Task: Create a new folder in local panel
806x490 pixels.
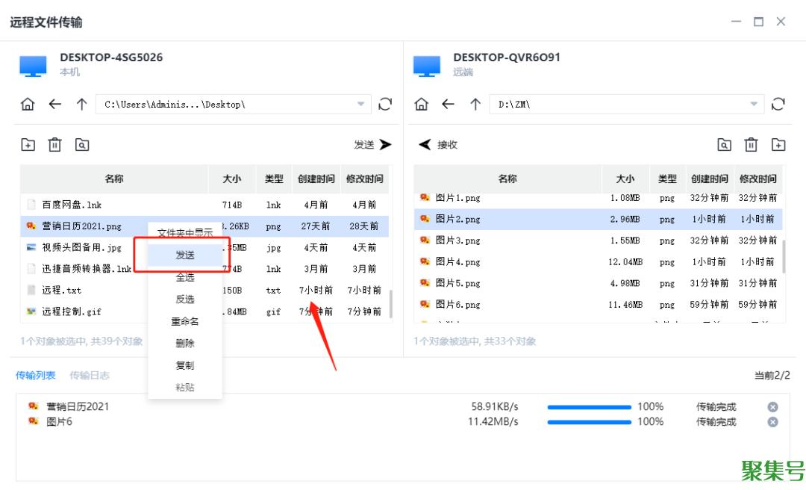Action: [28, 145]
